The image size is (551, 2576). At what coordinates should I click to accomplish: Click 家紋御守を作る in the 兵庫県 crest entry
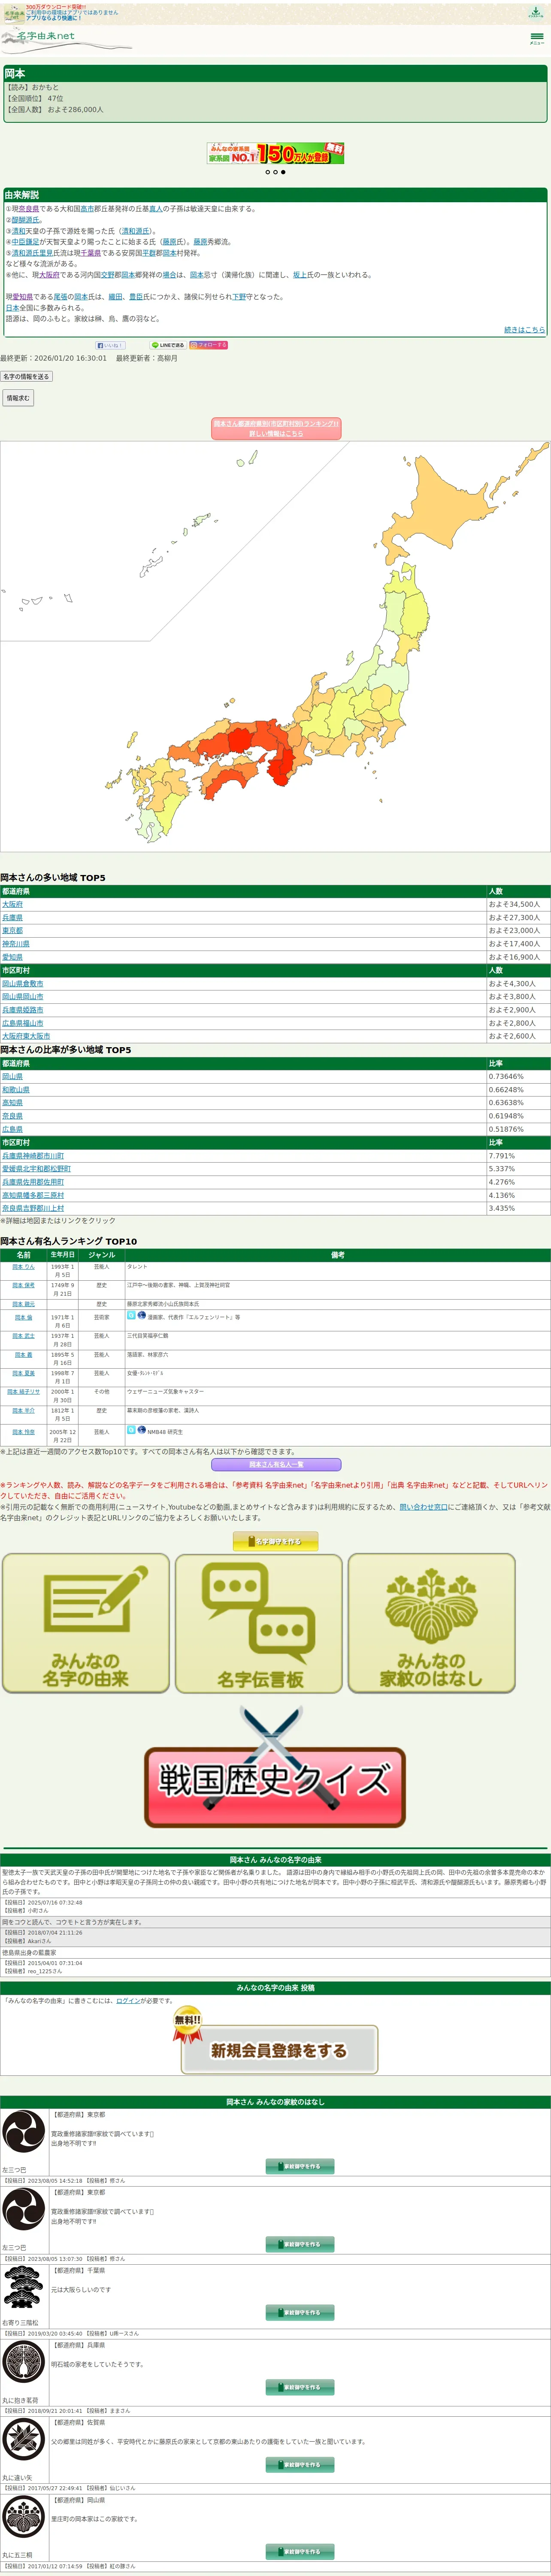point(300,2387)
